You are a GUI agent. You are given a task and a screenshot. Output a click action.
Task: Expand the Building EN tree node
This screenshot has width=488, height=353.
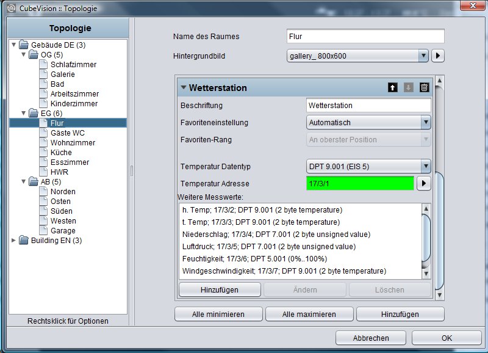13,240
